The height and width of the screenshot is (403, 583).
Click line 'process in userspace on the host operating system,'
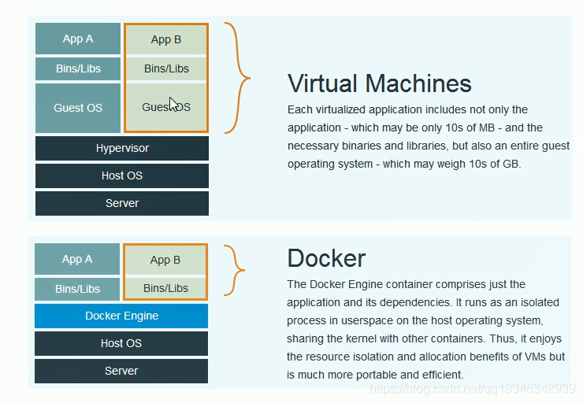415,320
